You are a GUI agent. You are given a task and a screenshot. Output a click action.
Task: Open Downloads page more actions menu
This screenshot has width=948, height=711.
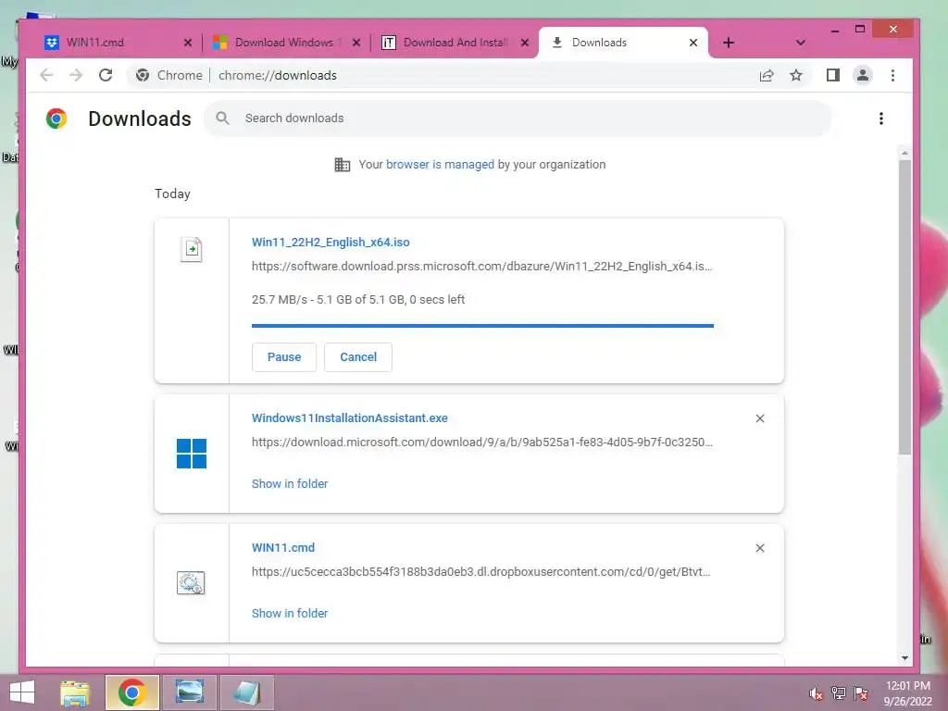coord(881,118)
